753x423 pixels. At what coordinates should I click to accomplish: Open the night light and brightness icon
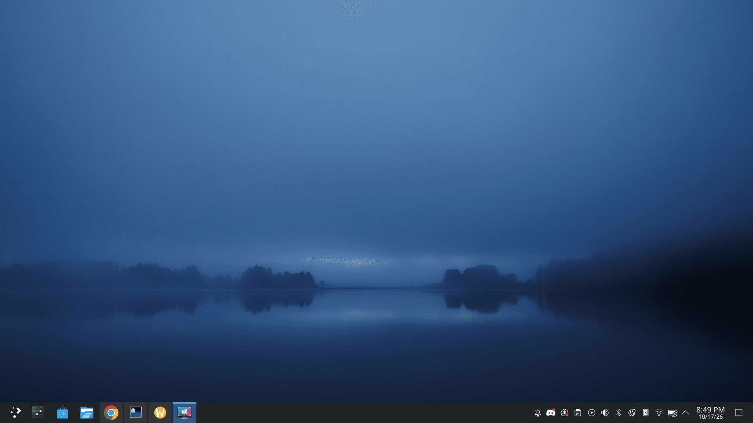(632, 413)
